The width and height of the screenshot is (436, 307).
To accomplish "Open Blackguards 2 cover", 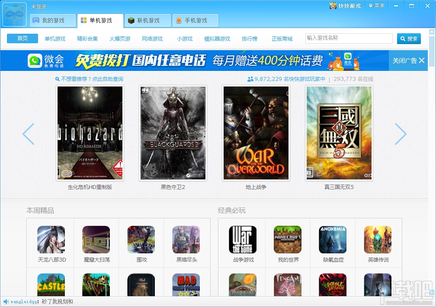I will (x=173, y=133).
